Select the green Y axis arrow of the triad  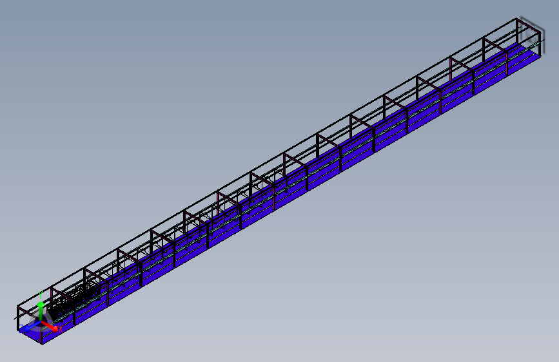41,312
